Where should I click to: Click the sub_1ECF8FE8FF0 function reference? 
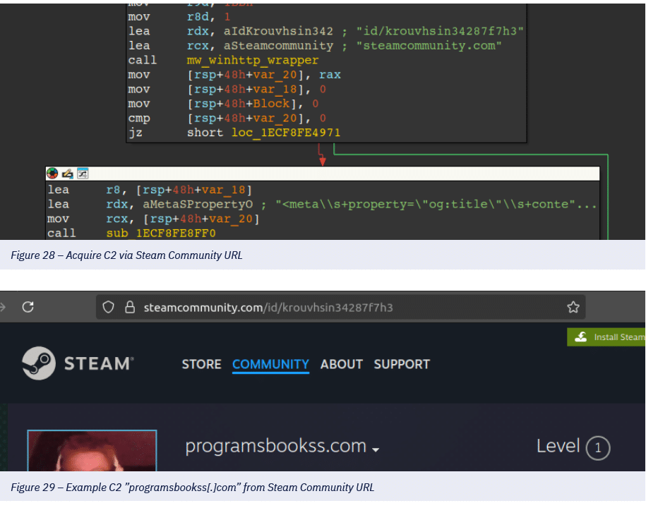coord(161,233)
